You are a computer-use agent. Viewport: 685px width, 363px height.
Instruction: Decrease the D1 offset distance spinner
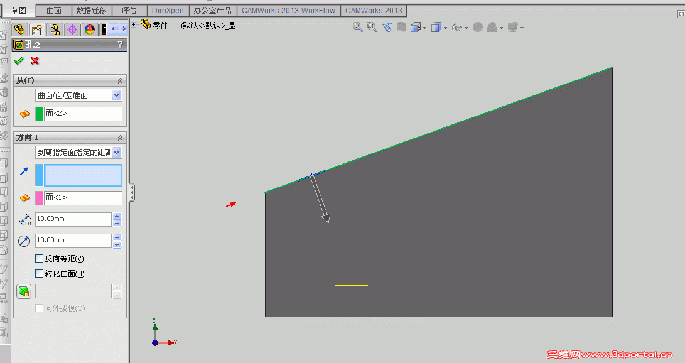tap(117, 223)
